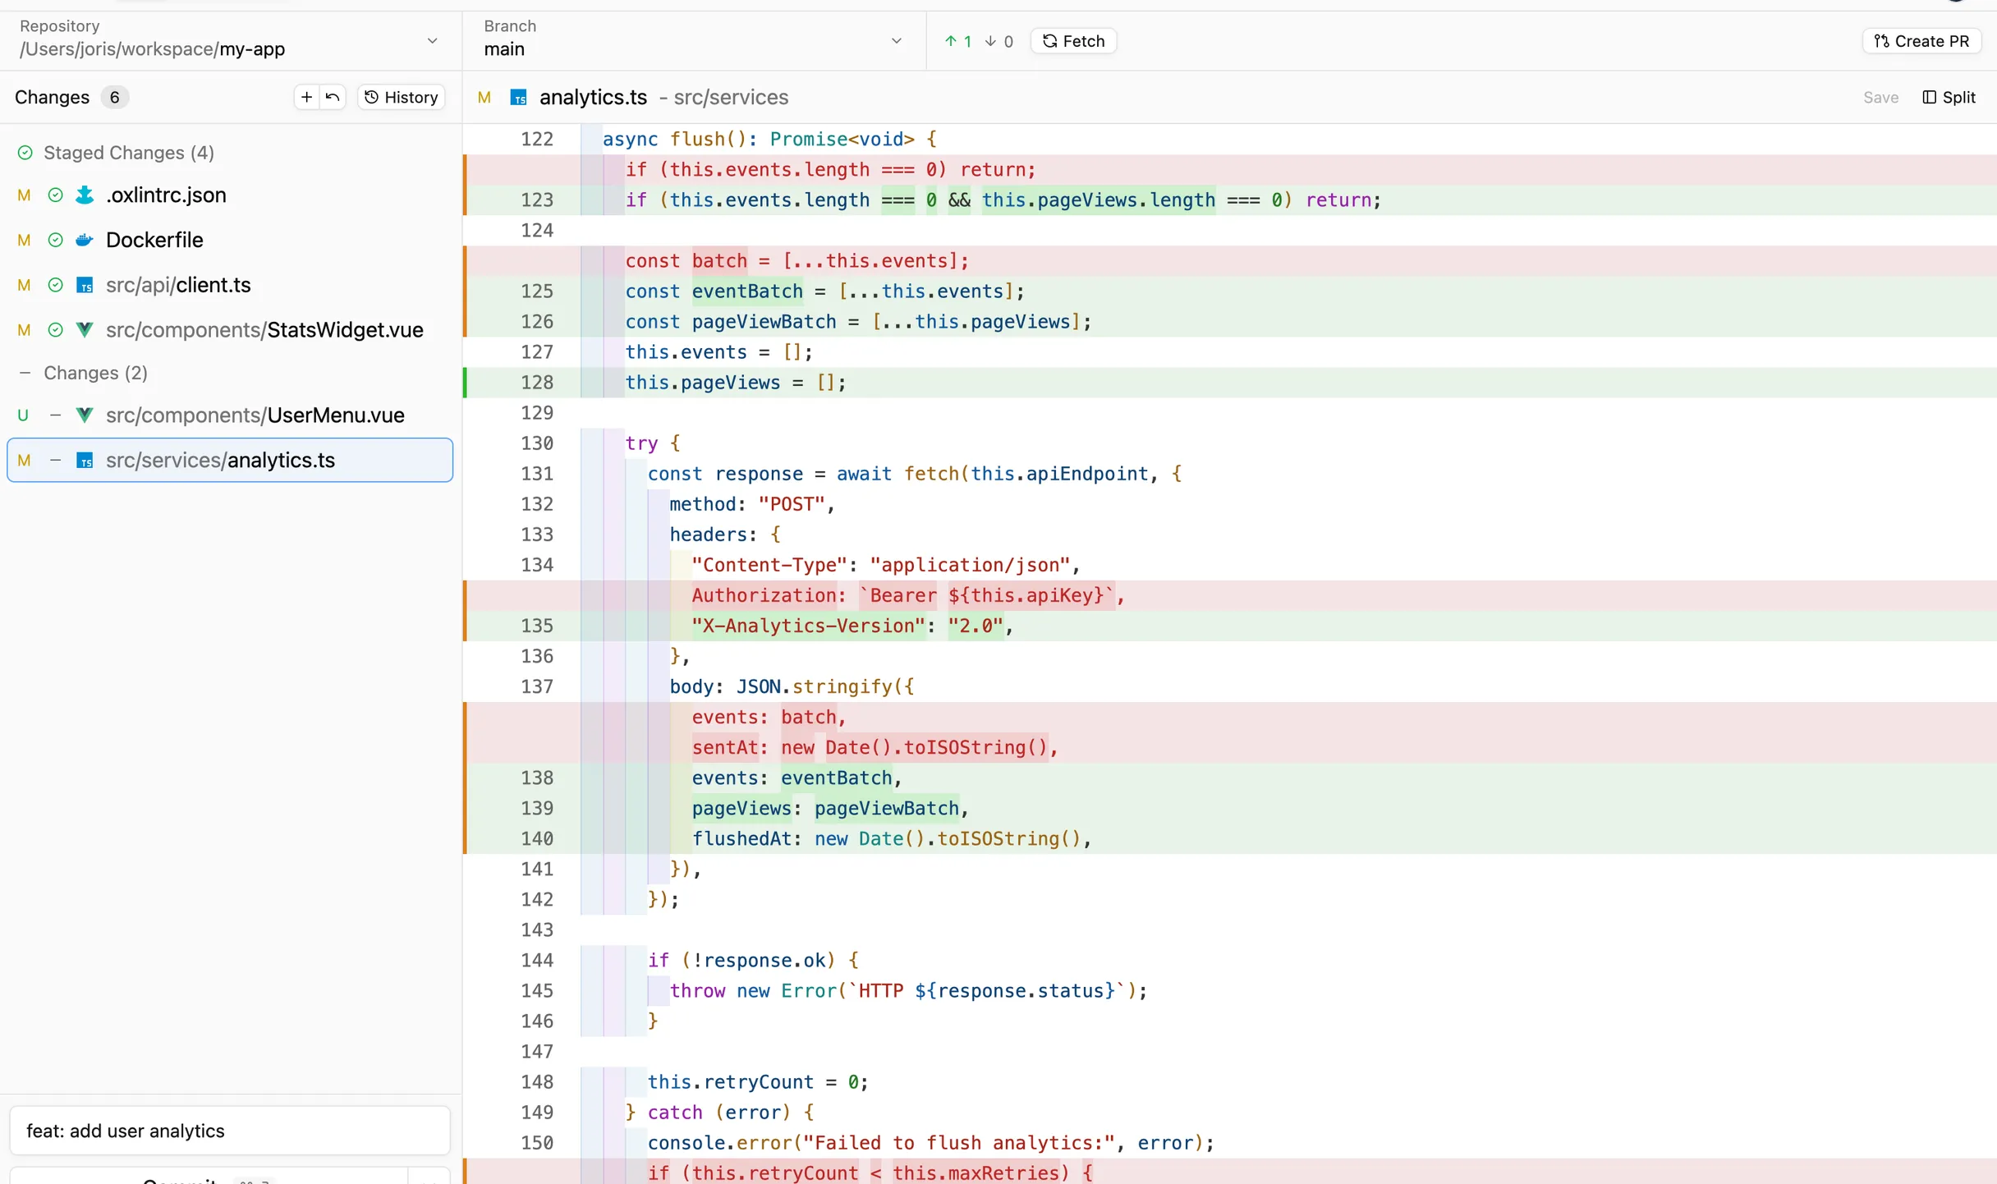The width and height of the screenshot is (1997, 1184).
Task: Click the .oxlintrc.json file type icon
Action: click(x=85, y=195)
